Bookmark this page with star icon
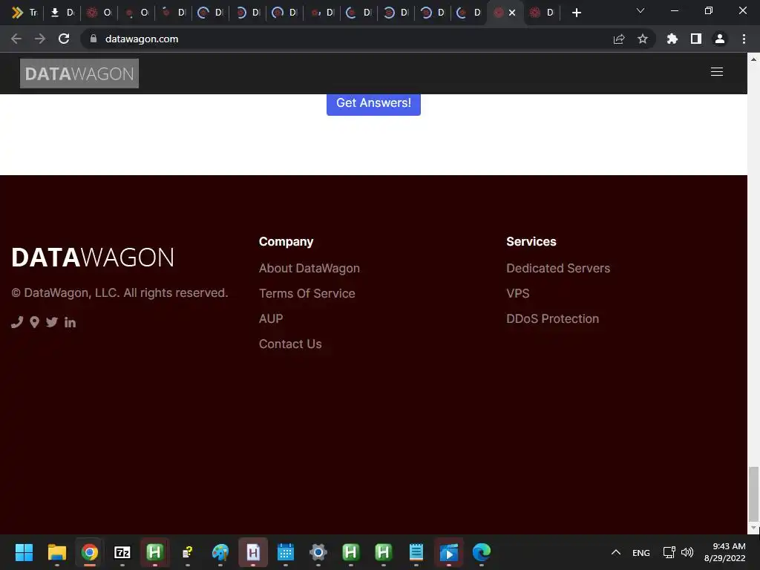This screenshot has height=570, width=760. pos(642,39)
